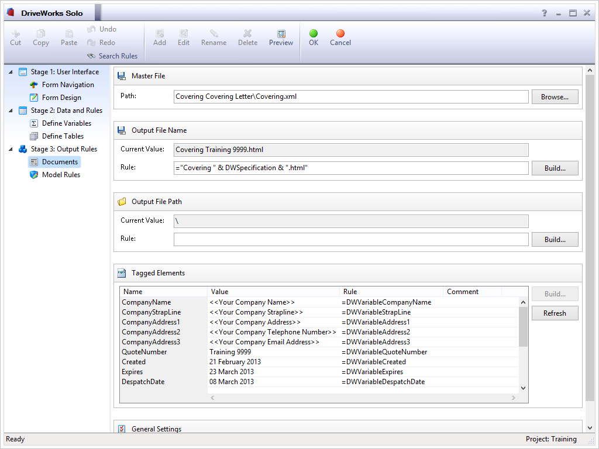Screen dimensions: 599x449
Task: Click the Output File Name Rule field
Action: coord(351,168)
